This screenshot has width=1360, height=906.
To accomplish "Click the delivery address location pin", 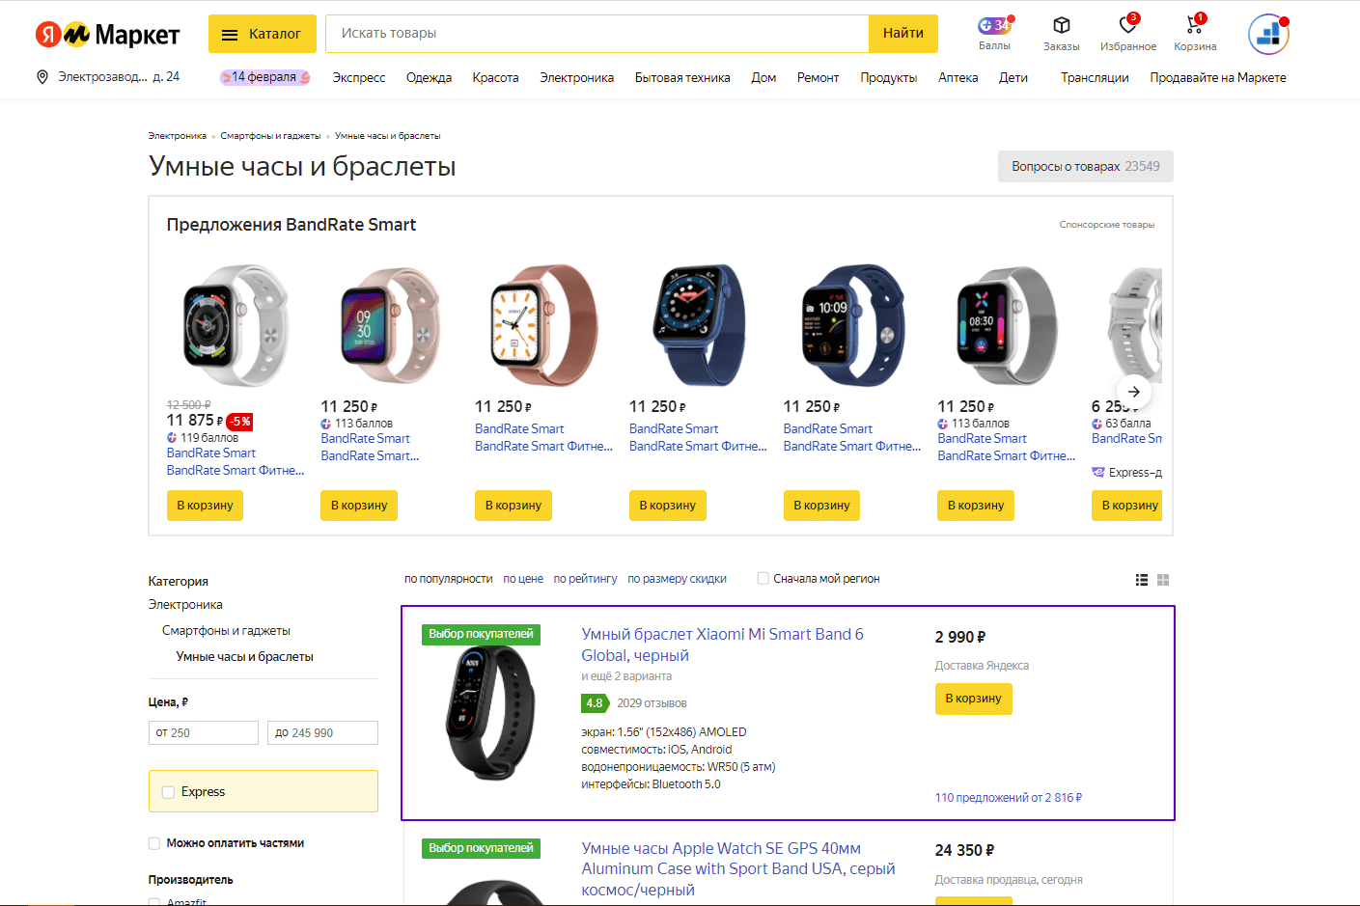I will coord(42,77).
